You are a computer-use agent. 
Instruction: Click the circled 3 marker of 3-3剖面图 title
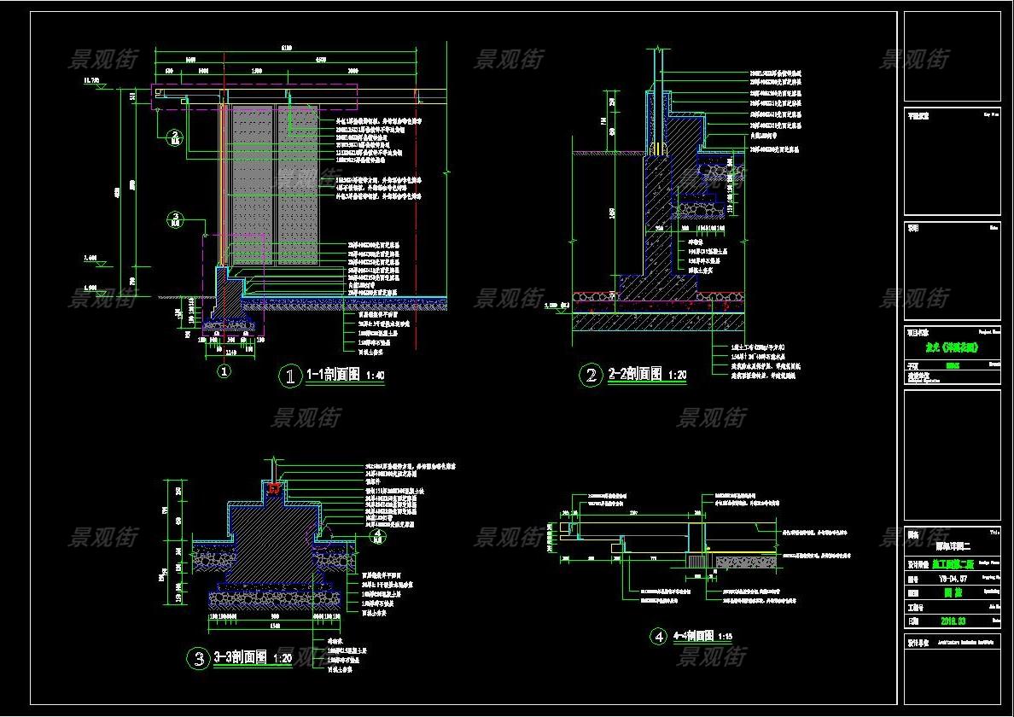tap(199, 658)
